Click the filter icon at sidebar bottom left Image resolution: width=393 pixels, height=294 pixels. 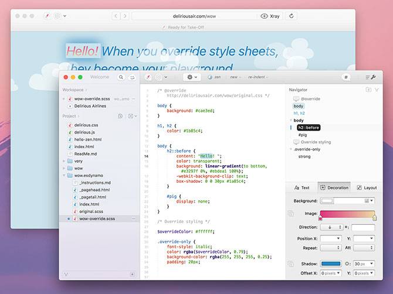pos(66,275)
